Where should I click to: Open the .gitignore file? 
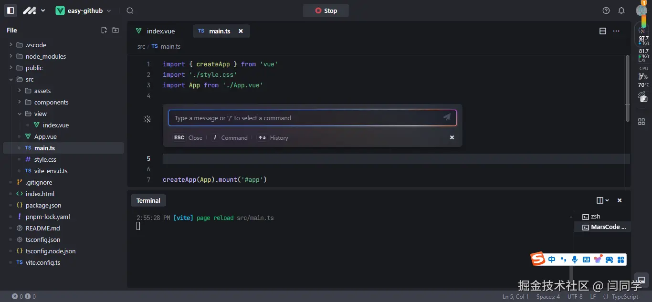click(x=63, y=182)
